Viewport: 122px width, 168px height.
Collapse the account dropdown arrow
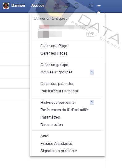click(x=99, y=6)
